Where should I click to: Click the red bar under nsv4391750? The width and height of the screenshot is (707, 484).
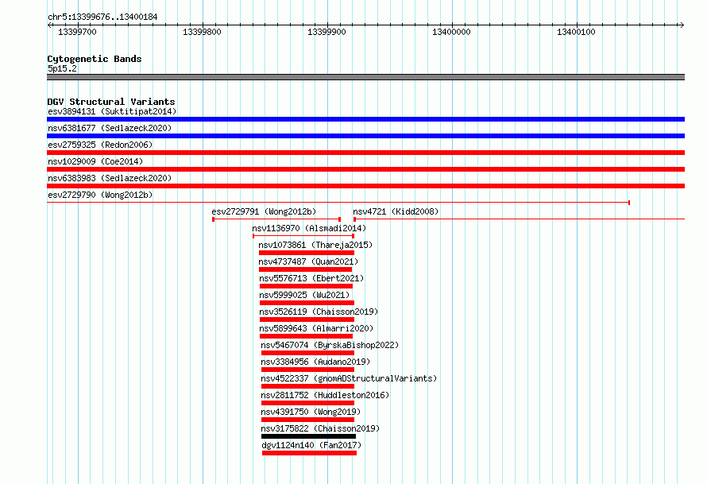[308, 420]
